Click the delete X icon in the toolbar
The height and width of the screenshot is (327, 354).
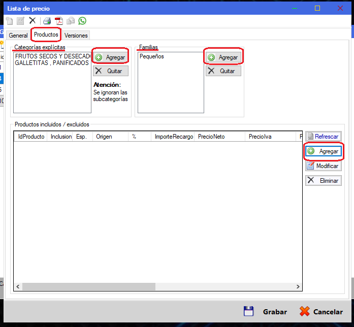33,21
